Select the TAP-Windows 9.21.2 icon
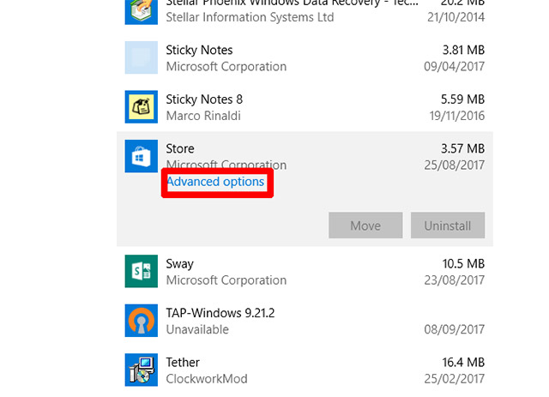The image size is (549, 397). point(141,321)
